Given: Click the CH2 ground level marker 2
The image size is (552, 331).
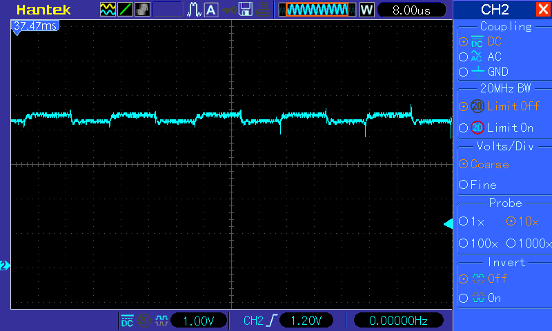Looking at the screenshot, I should [5, 265].
